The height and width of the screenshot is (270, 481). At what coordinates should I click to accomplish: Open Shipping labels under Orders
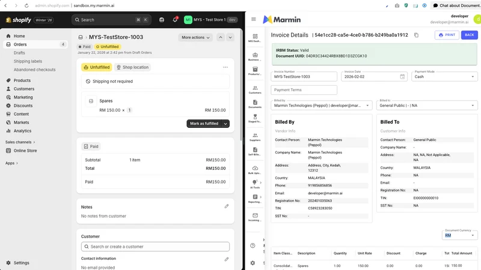pyautogui.click(x=28, y=61)
